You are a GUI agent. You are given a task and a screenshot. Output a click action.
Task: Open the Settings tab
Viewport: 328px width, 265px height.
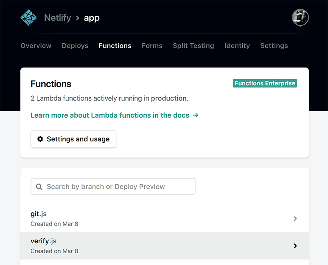tap(274, 45)
